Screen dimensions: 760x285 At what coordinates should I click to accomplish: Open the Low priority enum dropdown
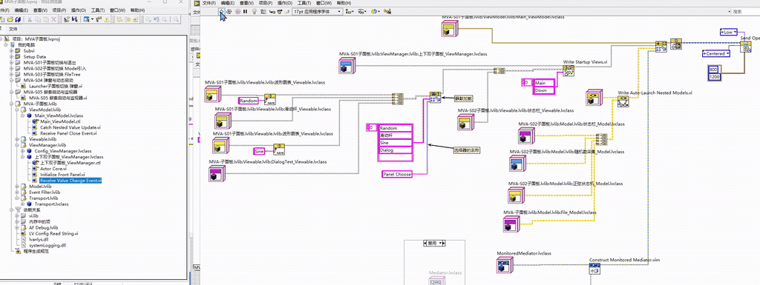729,32
